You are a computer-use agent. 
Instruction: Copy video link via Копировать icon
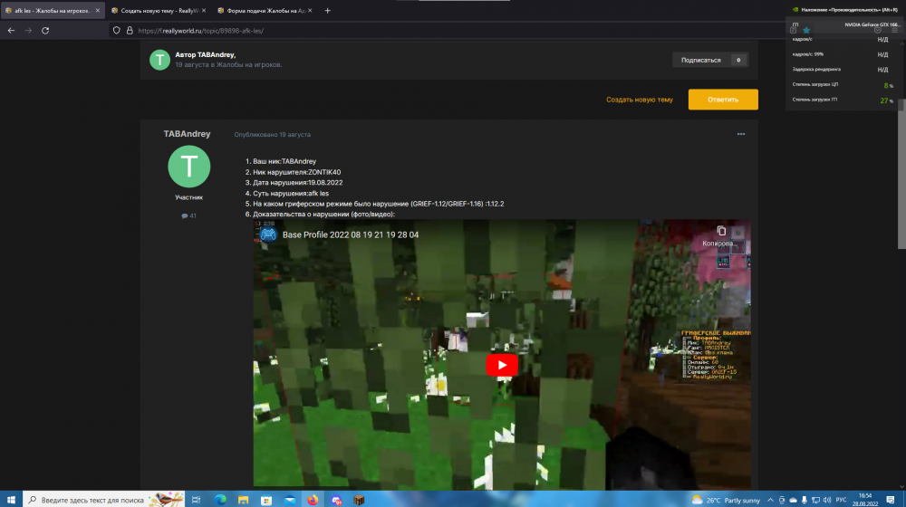point(720,235)
